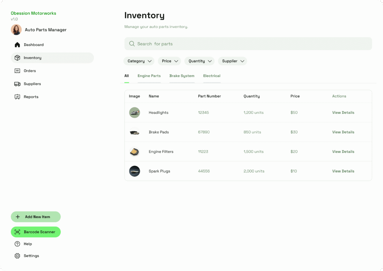
Task: Click the Headlights product thumbnail
Action: point(135,113)
